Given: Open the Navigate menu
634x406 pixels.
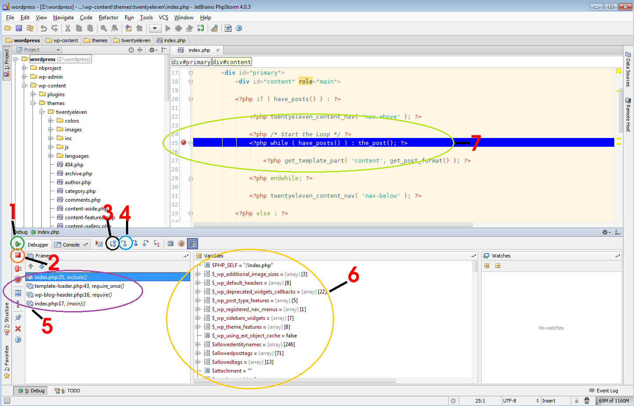Looking at the screenshot, I should 63,18.
